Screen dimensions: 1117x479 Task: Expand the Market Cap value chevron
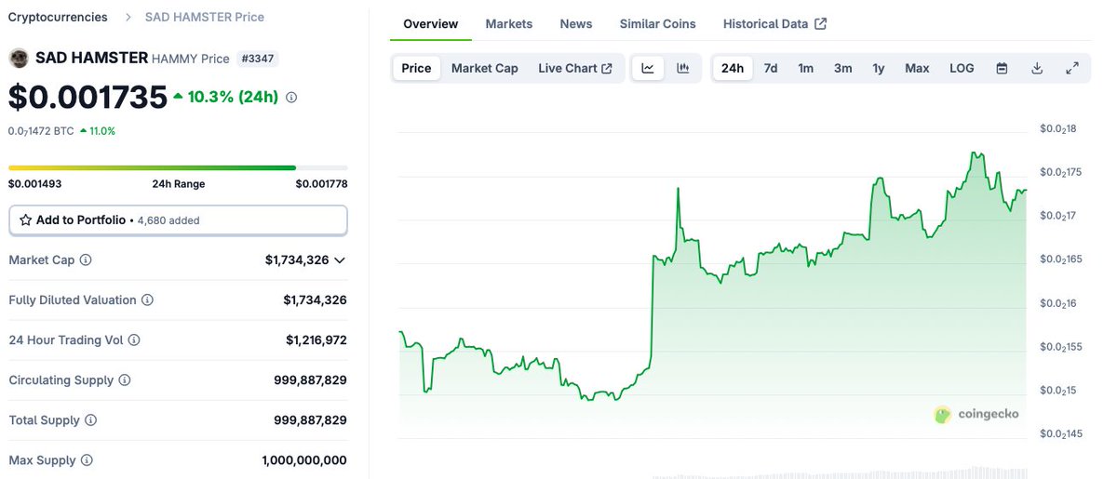point(340,260)
